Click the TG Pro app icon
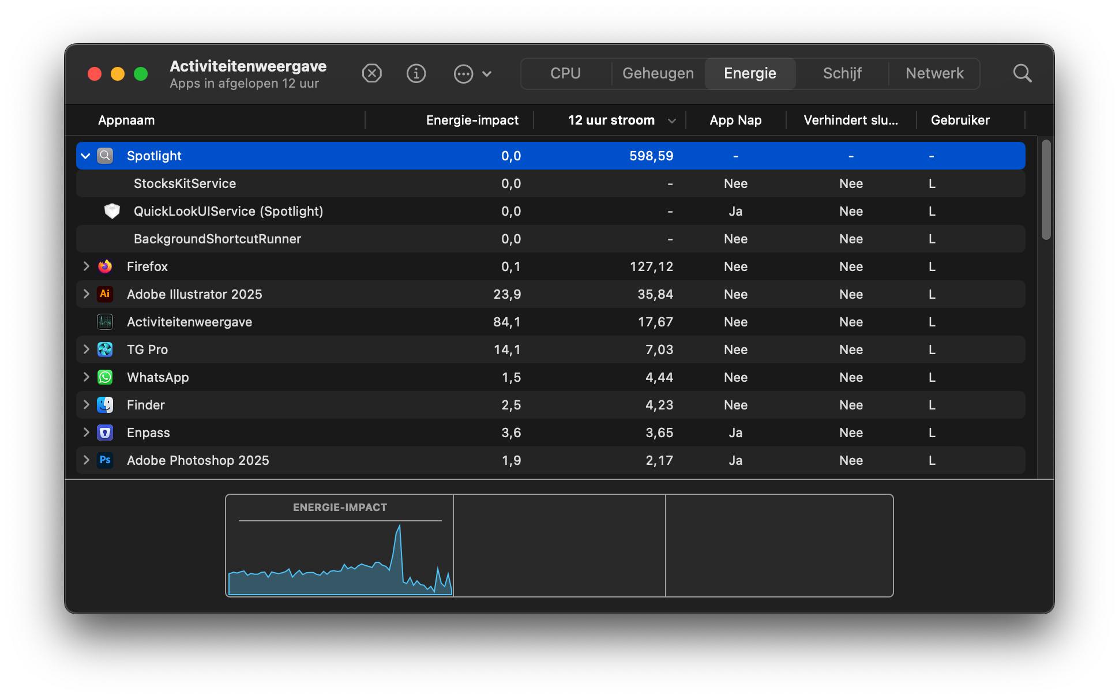The image size is (1119, 699). pos(105,349)
